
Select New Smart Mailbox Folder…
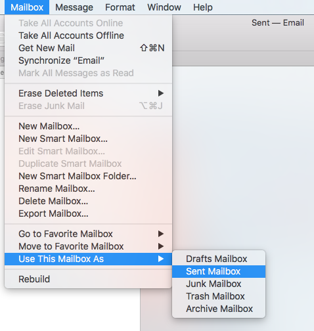pos(88,176)
